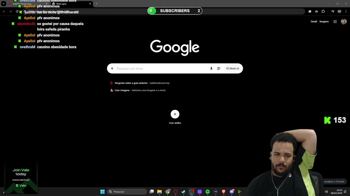350x196 pixels.
Task: Open the Google apps grid
Action: (335, 22)
